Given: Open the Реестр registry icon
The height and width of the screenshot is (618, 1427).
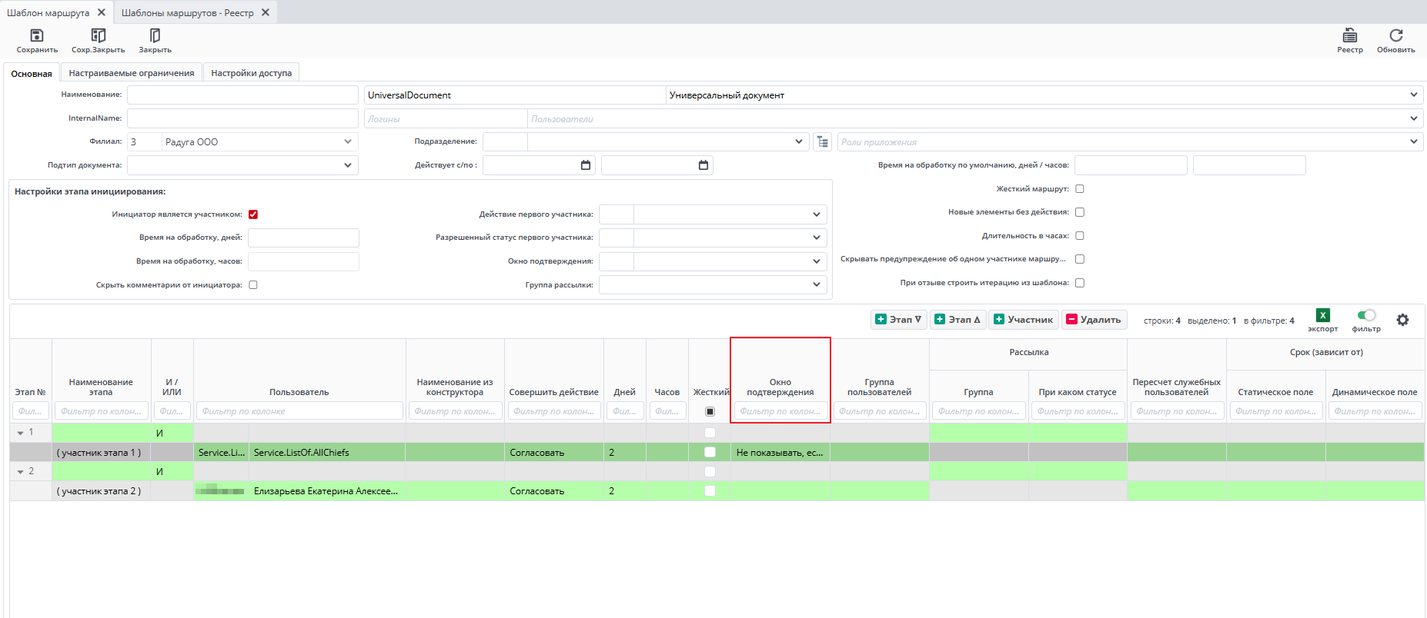Looking at the screenshot, I should click(x=1349, y=36).
